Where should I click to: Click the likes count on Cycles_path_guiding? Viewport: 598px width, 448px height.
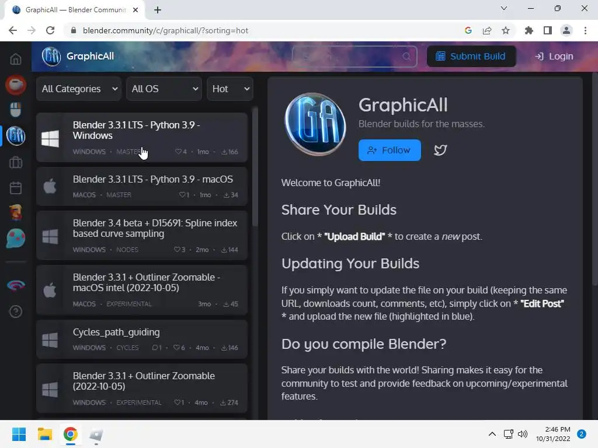(x=179, y=348)
